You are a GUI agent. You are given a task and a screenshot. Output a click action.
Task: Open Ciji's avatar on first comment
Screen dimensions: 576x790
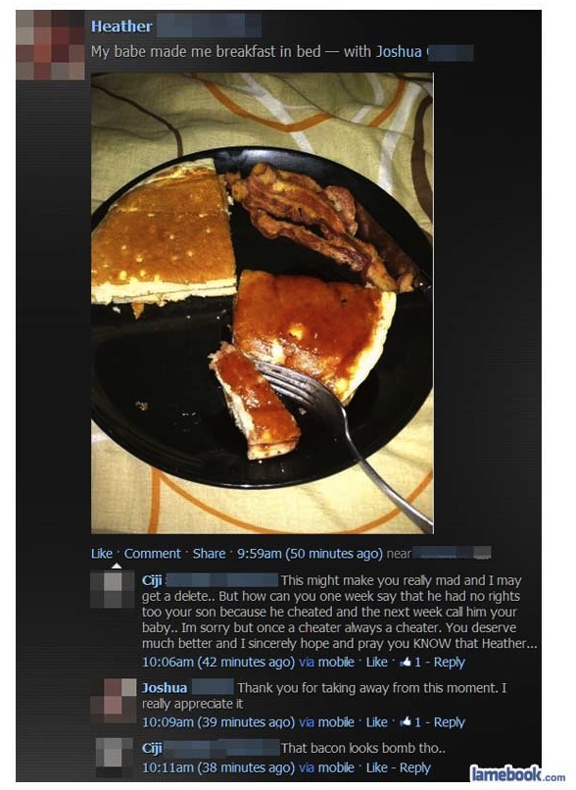click(113, 590)
